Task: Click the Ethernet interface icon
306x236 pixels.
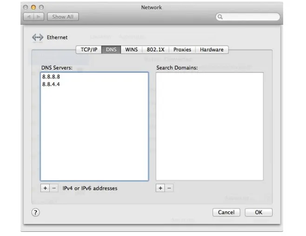Action: click(x=37, y=38)
